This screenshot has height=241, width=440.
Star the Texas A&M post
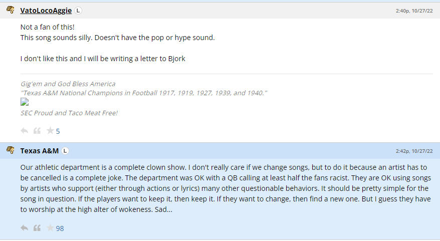[x=50, y=228]
